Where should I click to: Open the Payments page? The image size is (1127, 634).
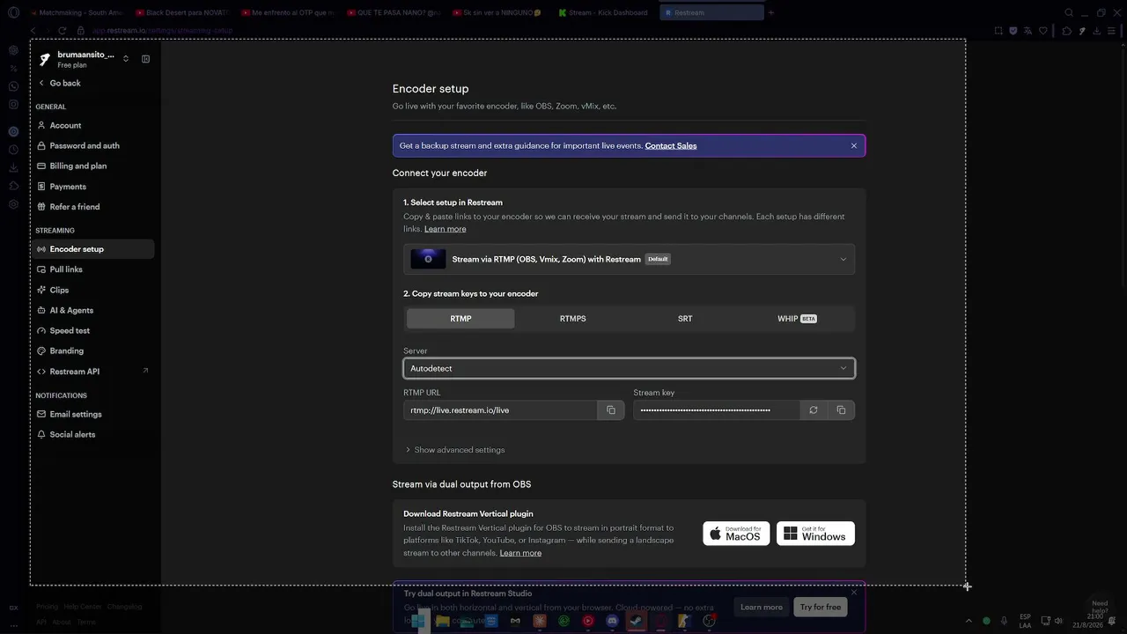[93, 187]
